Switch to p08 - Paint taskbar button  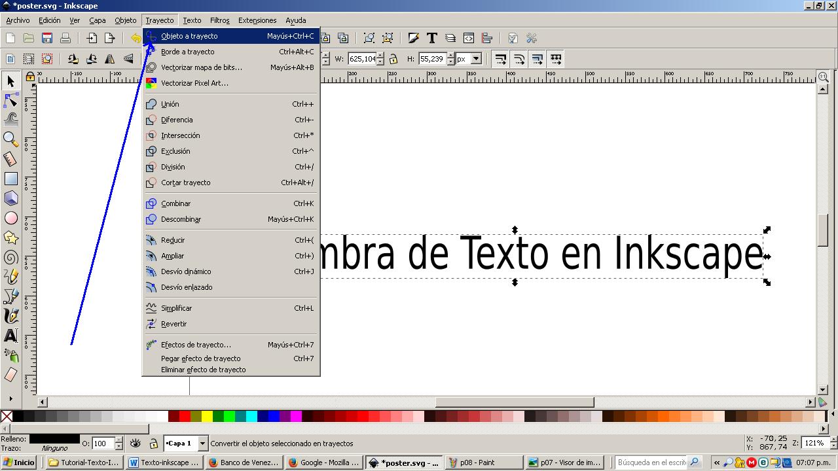pyautogui.click(x=484, y=462)
